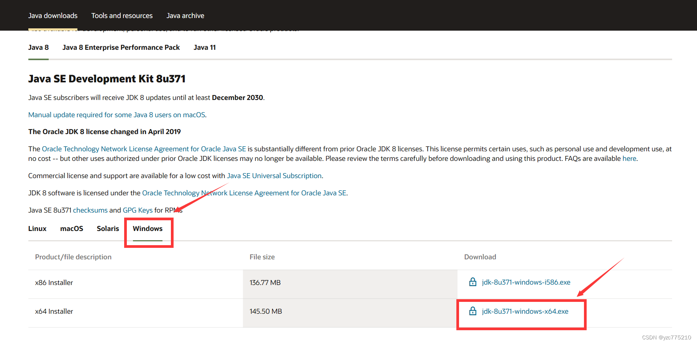Screen dimensions: 697x344
Task: Click the lock icon beside jdk-8u371-windows-i586.exe
Action: pyautogui.click(x=473, y=282)
